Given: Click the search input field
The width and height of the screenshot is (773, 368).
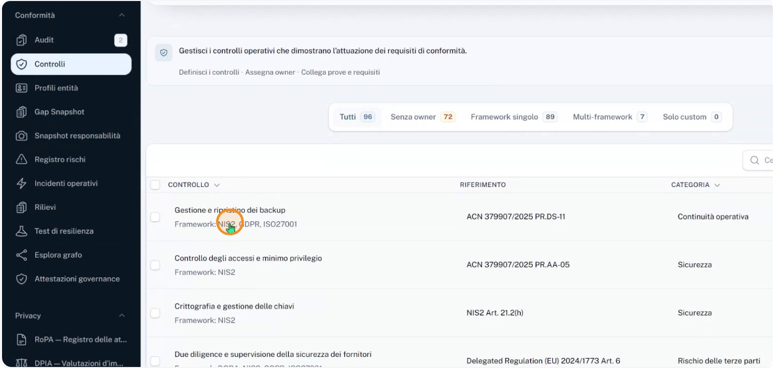Looking at the screenshot, I should (x=758, y=160).
